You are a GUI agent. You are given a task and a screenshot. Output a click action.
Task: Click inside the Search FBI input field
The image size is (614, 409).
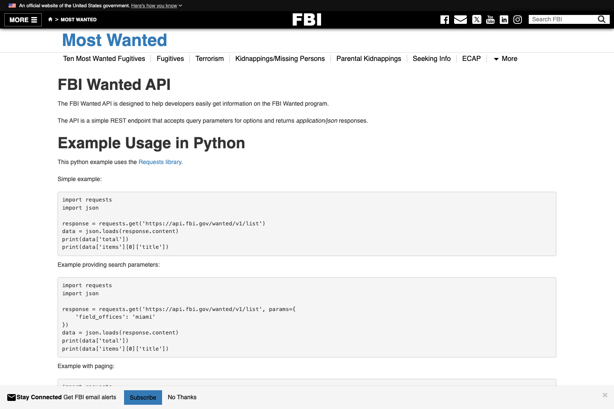563,19
